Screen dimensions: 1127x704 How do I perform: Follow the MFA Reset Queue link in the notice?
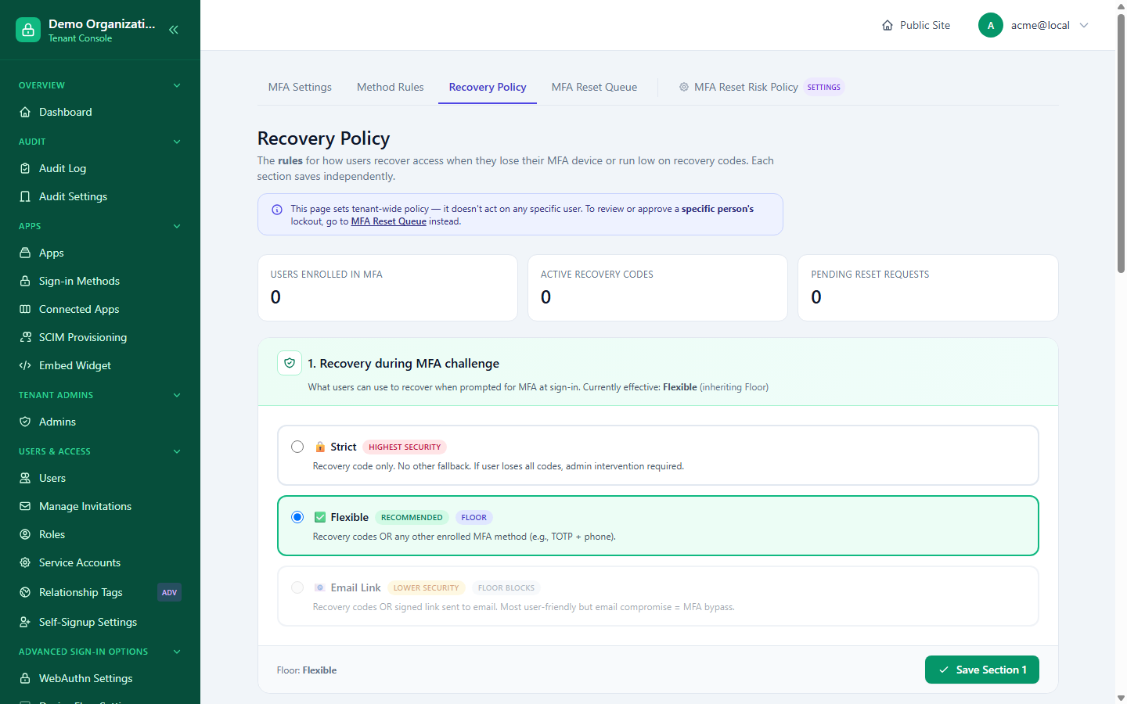[x=389, y=221]
